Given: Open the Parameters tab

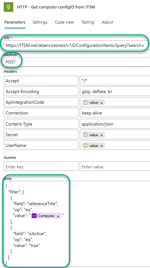Looking at the screenshot, I should pos(15,22).
